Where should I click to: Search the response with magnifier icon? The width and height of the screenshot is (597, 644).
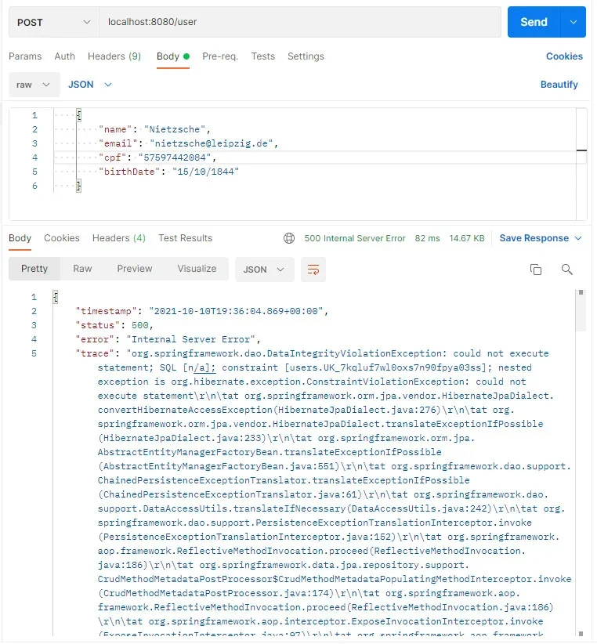tap(566, 270)
